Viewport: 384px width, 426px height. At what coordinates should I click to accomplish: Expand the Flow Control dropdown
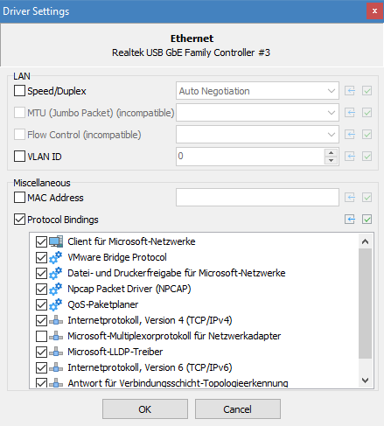click(257, 135)
